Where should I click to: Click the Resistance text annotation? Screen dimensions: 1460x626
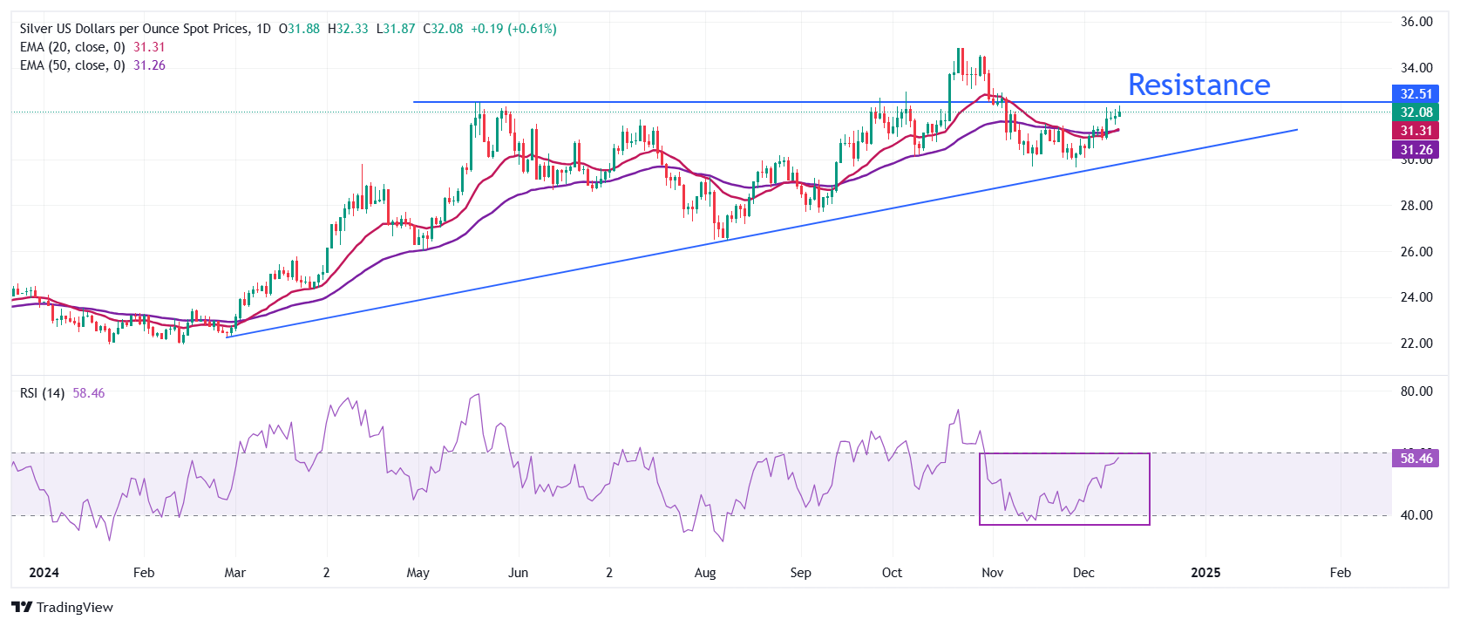pyautogui.click(x=1199, y=85)
